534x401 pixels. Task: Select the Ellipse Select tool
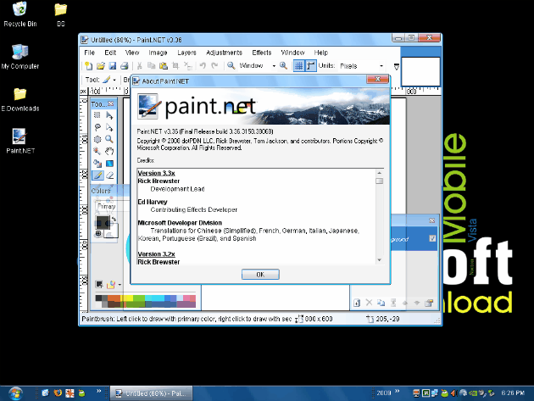97,139
